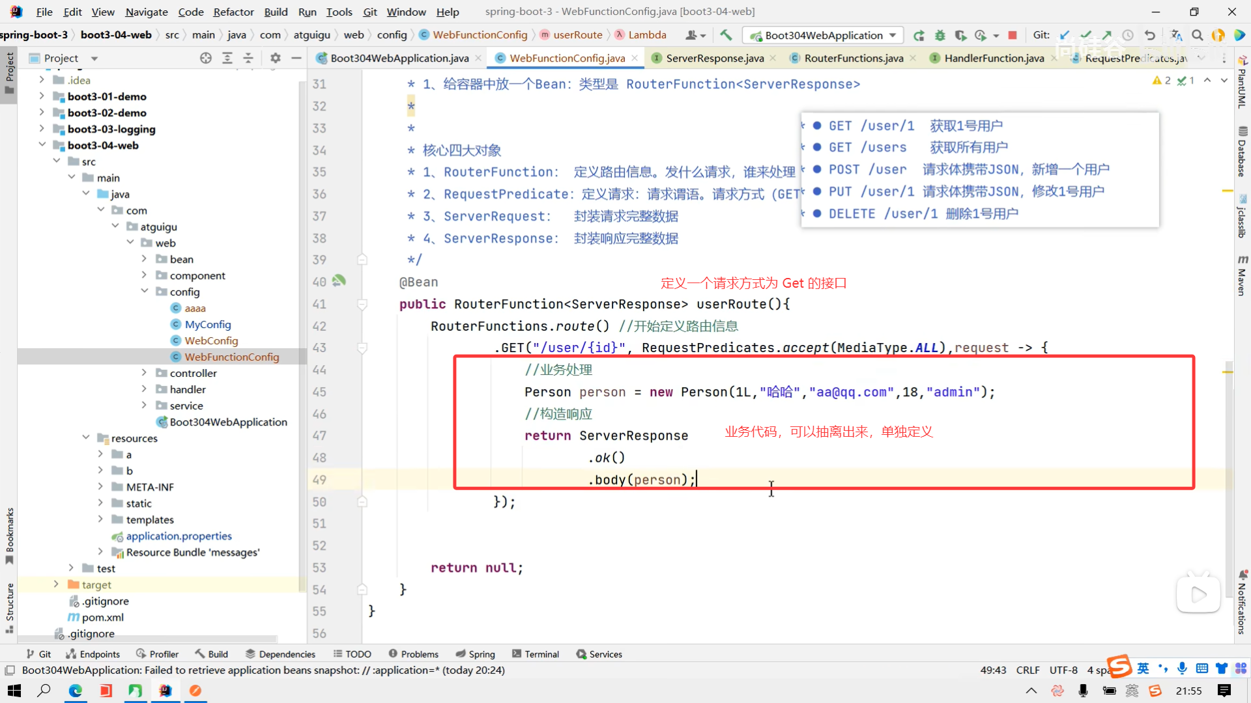Click the red Stop button in the toolbar
1251x703 pixels.
point(1013,35)
